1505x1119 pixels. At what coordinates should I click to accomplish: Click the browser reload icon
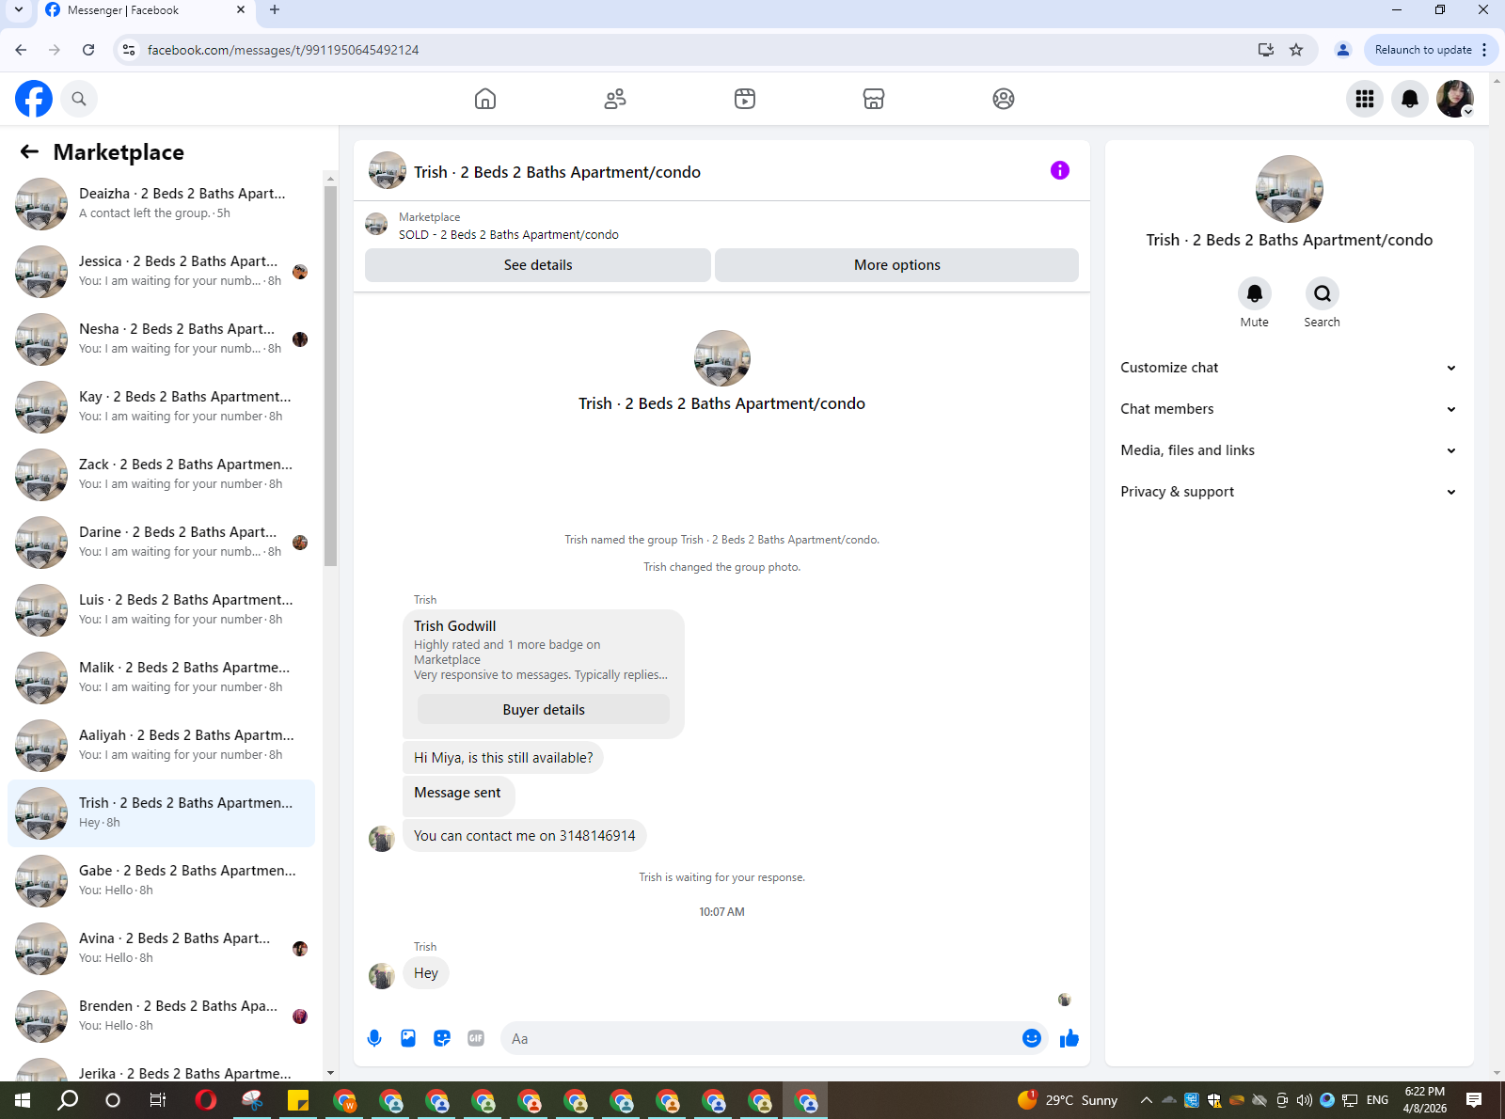[x=88, y=50]
